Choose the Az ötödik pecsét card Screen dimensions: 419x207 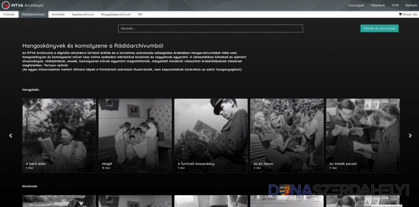click(x=363, y=135)
